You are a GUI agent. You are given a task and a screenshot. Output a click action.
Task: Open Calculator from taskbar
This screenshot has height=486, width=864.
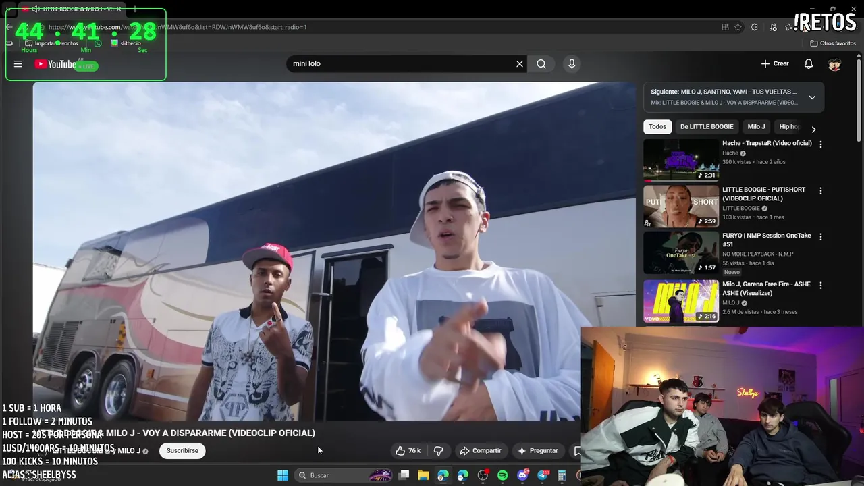click(x=562, y=475)
